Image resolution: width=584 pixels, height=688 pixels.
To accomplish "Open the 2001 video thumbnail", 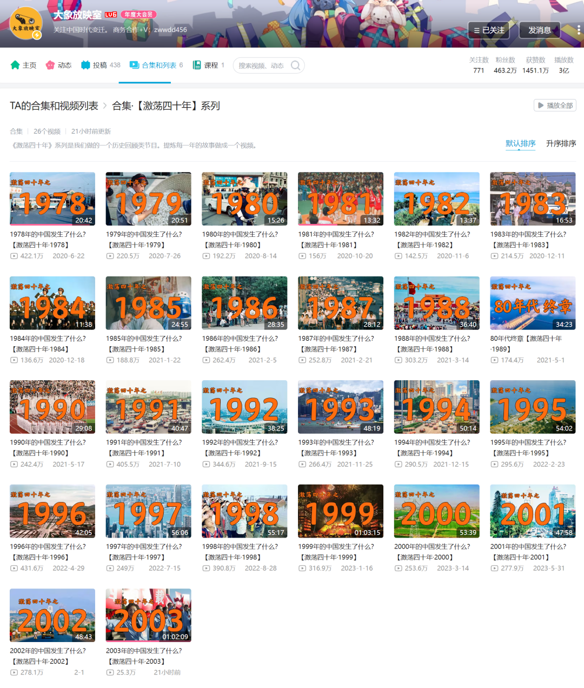I will click(x=533, y=511).
